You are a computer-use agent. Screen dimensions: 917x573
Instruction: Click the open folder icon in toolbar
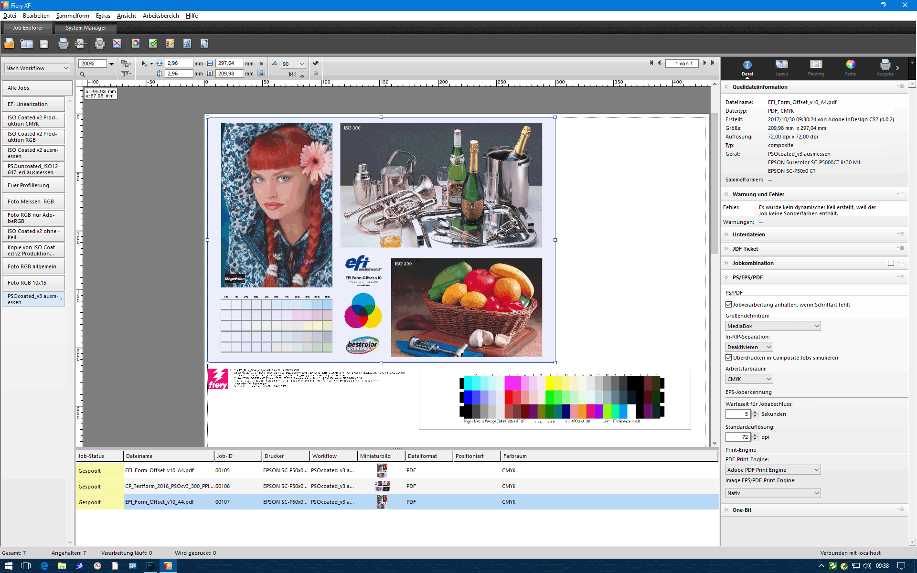pyautogui.click(x=9, y=43)
